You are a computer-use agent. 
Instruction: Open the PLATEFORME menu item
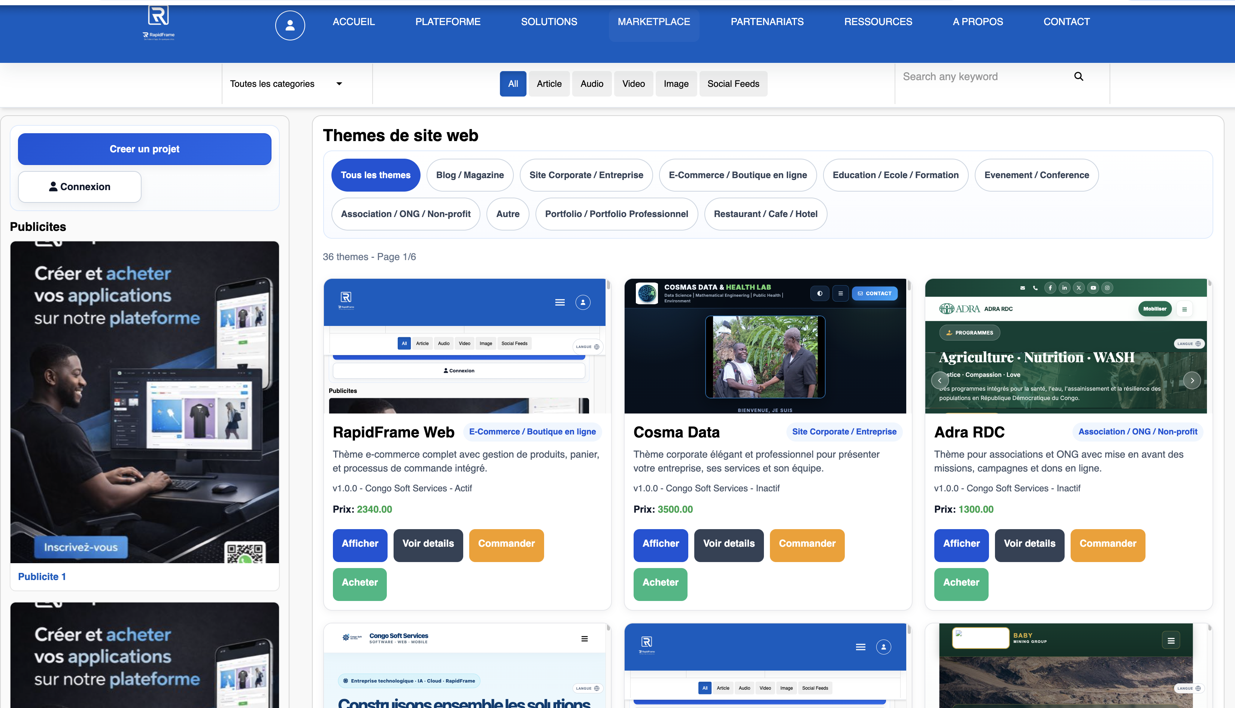(x=447, y=22)
